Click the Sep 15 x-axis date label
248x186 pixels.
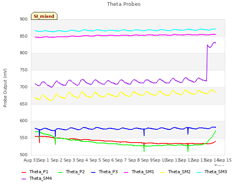[x=225, y=160]
